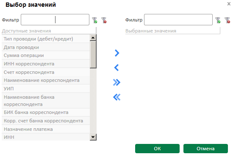This screenshot has height=157, width=233.
Task: Select 'Тип проводки (дебет/кредит)' item
Action: 46,39
